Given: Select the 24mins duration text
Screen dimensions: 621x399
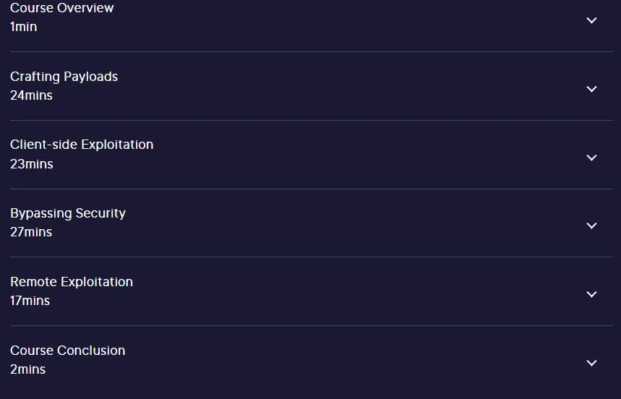Looking at the screenshot, I should 31,95.
